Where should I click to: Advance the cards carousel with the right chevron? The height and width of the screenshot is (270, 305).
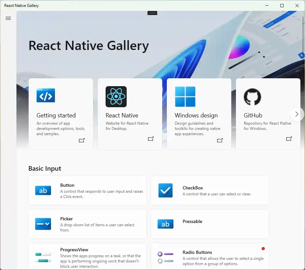[296, 114]
